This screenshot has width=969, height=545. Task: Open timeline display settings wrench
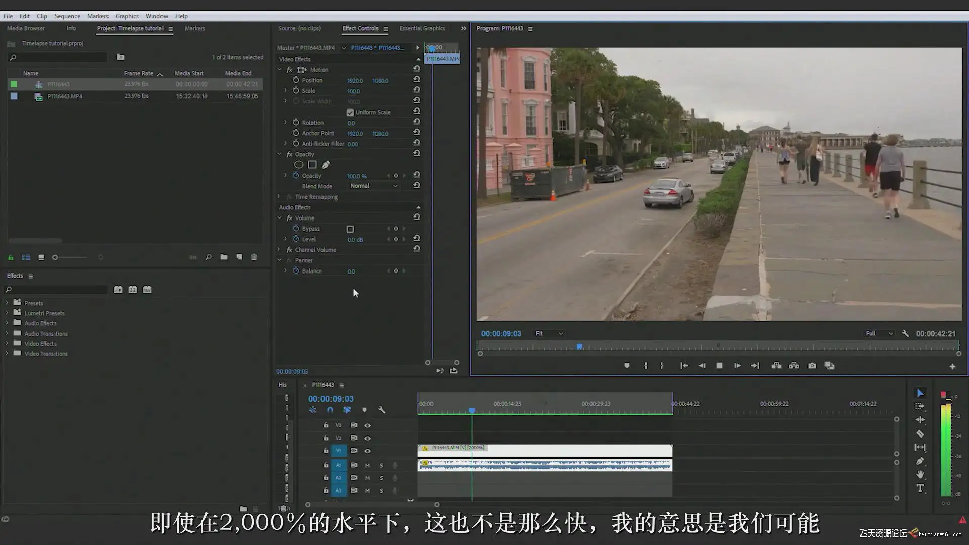(382, 410)
